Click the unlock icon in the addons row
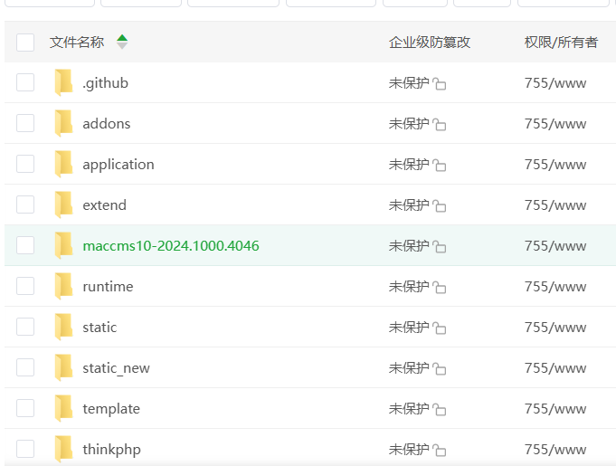Screen dimensions: 616x466 440,125
